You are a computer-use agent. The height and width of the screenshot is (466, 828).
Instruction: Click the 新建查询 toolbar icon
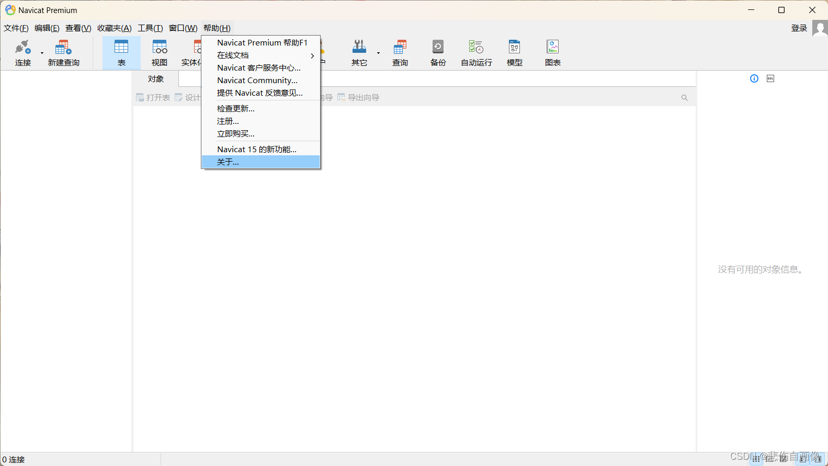63,53
